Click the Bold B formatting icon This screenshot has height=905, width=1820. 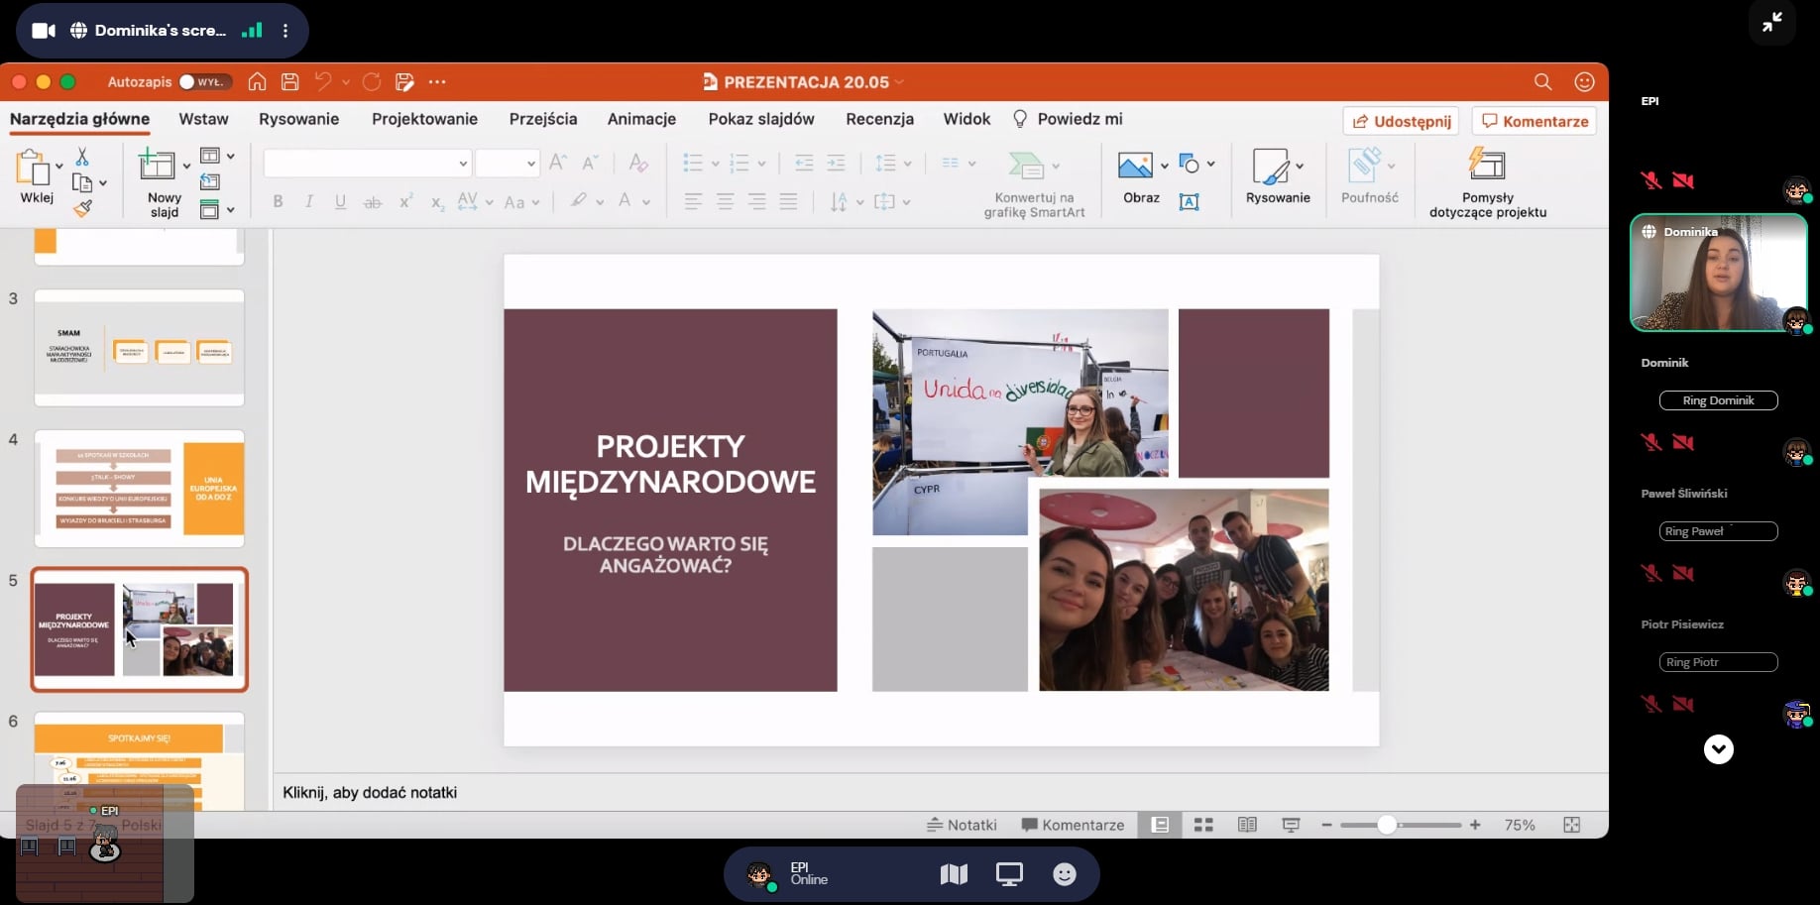[x=278, y=201]
